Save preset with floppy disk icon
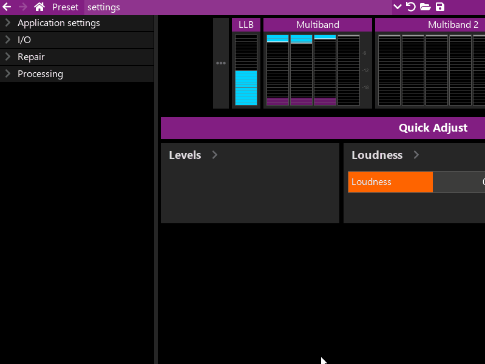Image resolution: width=485 pixels, height=364 pixels. [440, 7]
